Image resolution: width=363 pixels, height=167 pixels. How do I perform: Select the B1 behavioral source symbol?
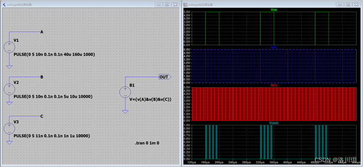coord(125,92)
